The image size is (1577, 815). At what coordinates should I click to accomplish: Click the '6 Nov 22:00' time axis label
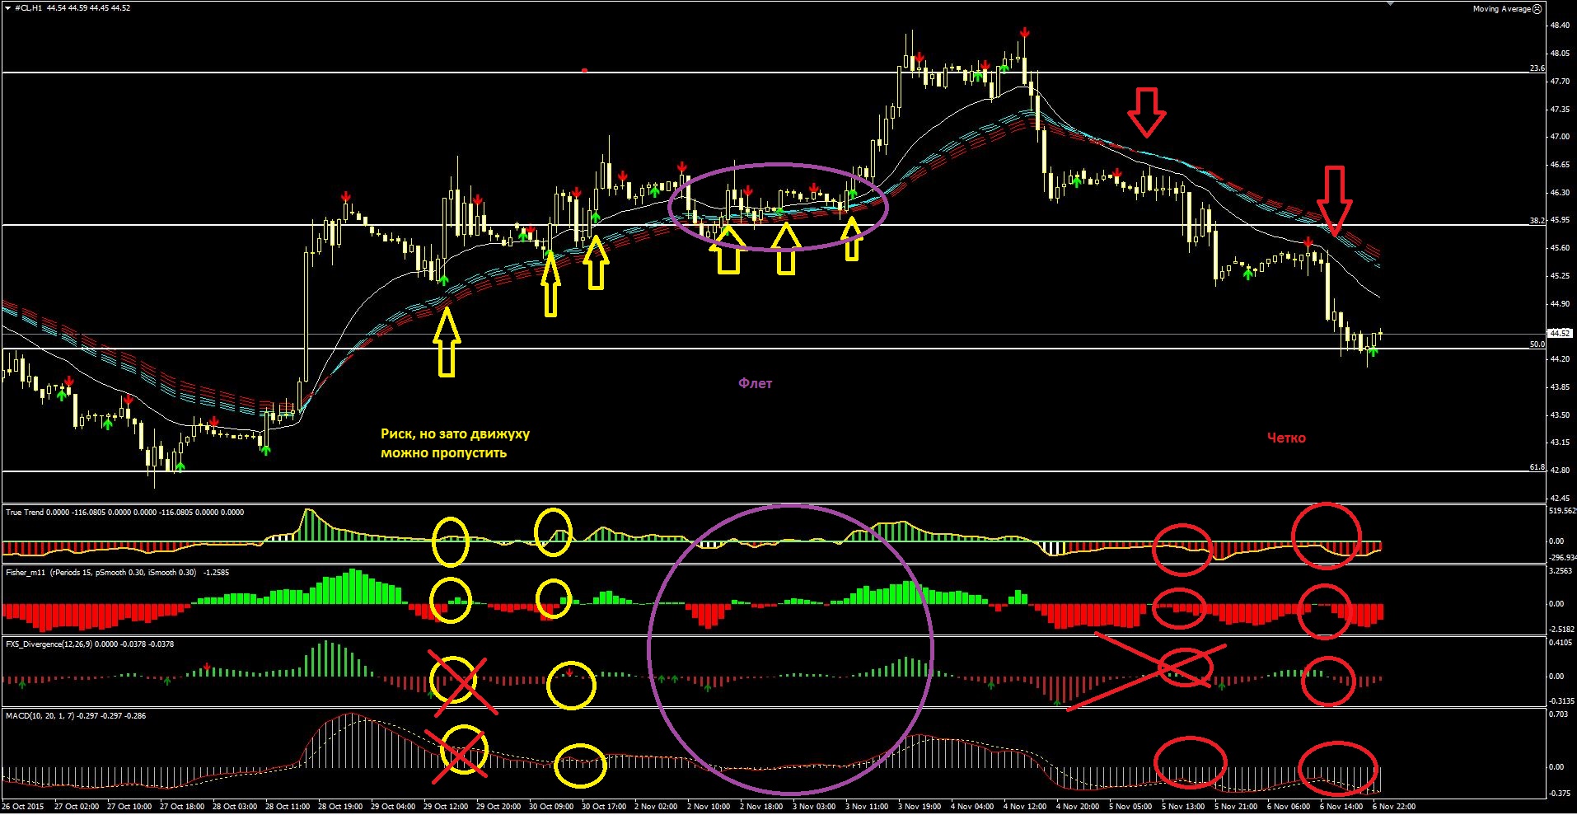click(1394, 807)
